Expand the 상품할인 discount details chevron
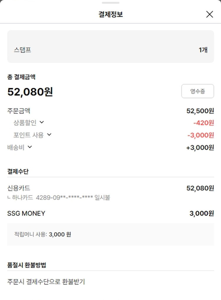The image size is (221, 300). 42,122
